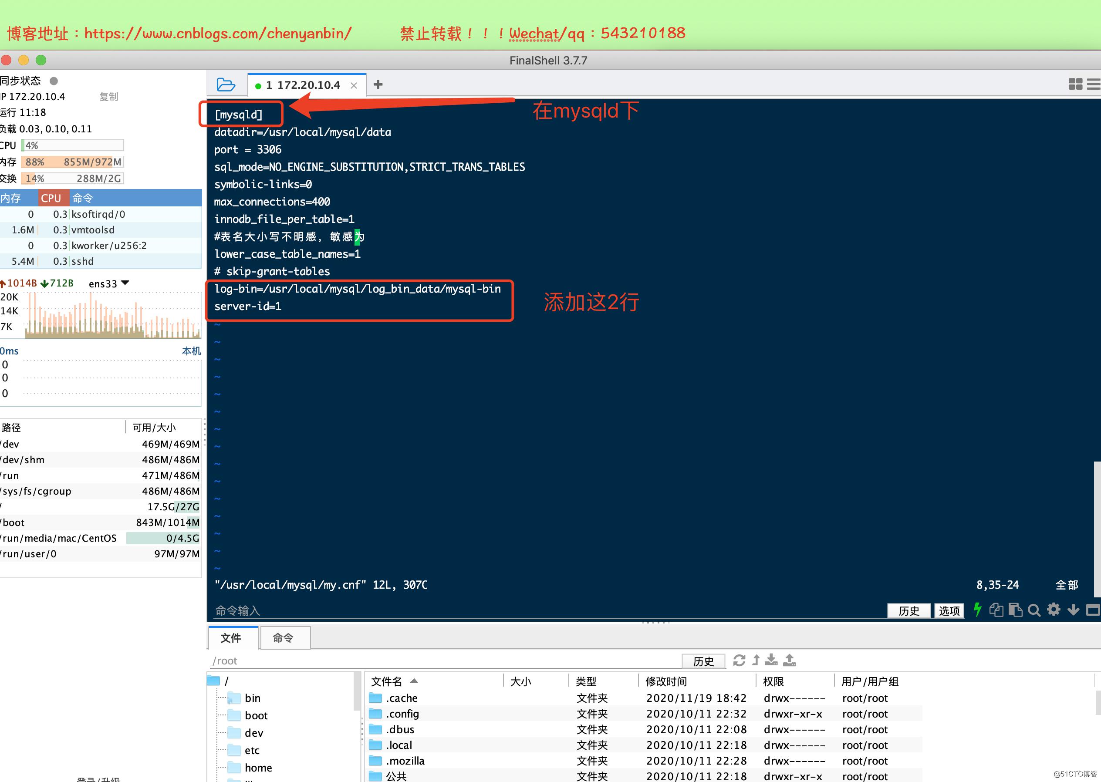Select the bin folder in tree
Viewport: 1101px width, 782px height.
[244, 698]
